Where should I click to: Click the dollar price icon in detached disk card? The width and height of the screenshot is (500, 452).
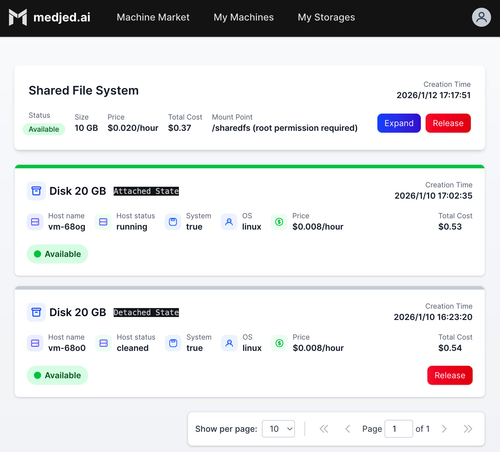coord(279,343)
